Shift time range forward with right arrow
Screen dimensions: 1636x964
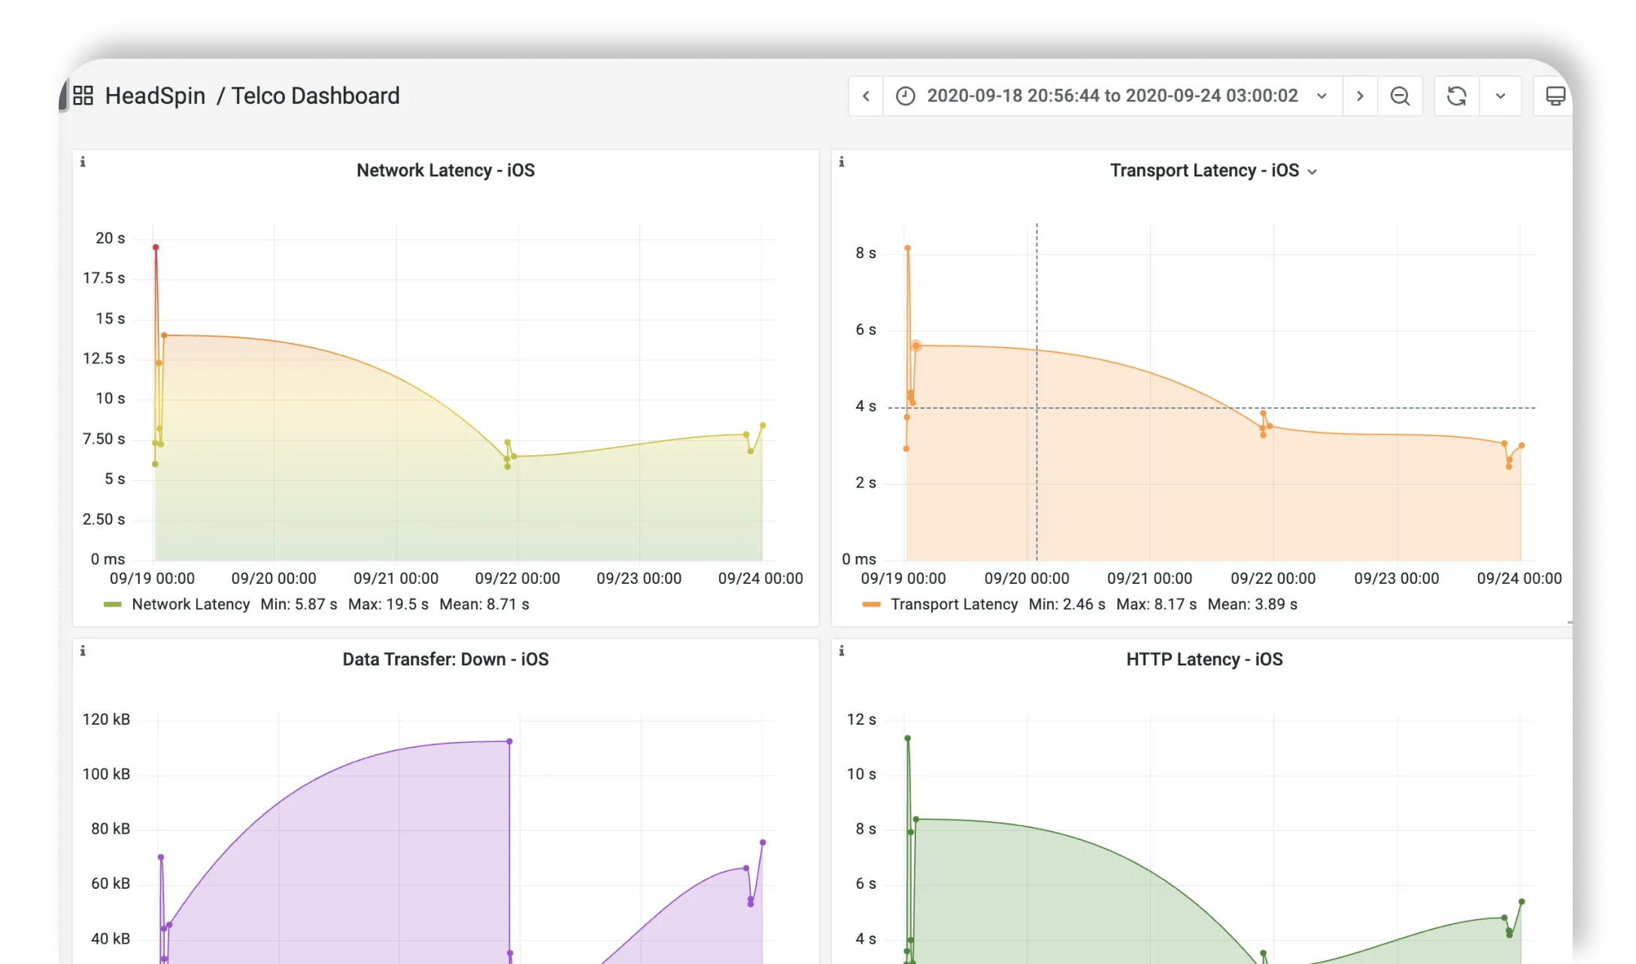(x=1360, y=96)
